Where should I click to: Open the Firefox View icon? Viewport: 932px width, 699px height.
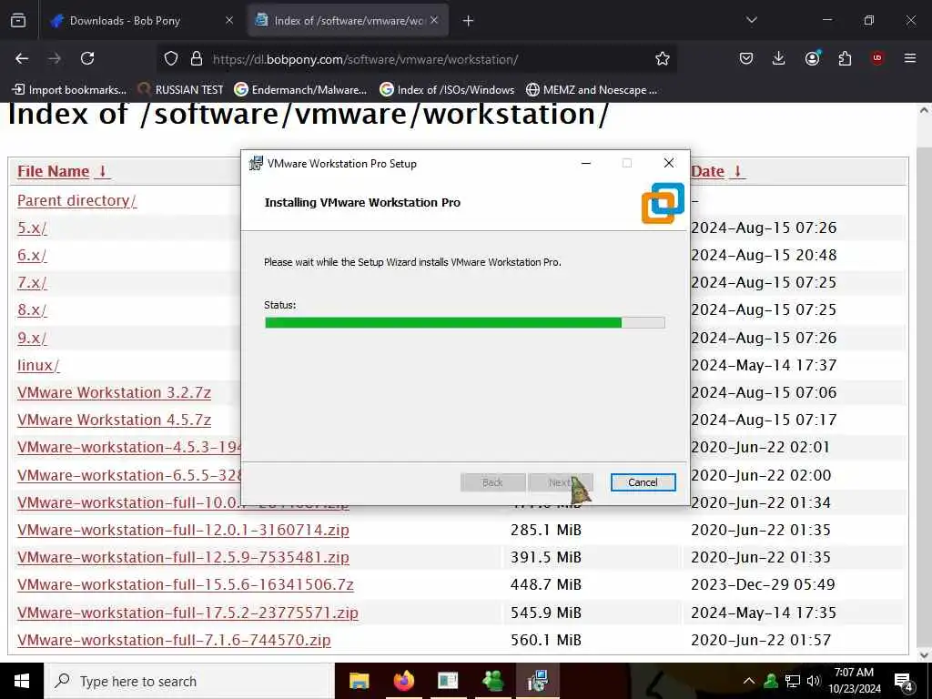coord(18,21)
